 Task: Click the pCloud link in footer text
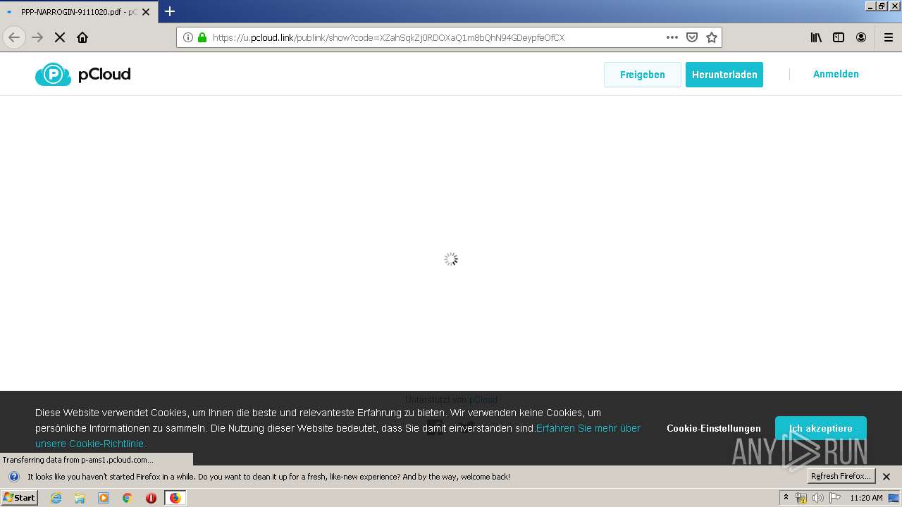[483, 399]
